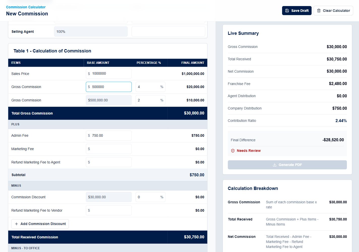Click the Live Summary heading
This screenshot has width=359, height=252.
coord(243,33)
